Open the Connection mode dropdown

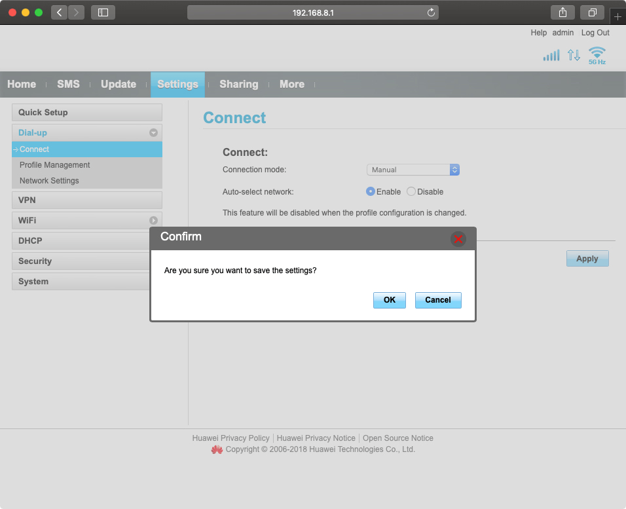tap(413, 170)
